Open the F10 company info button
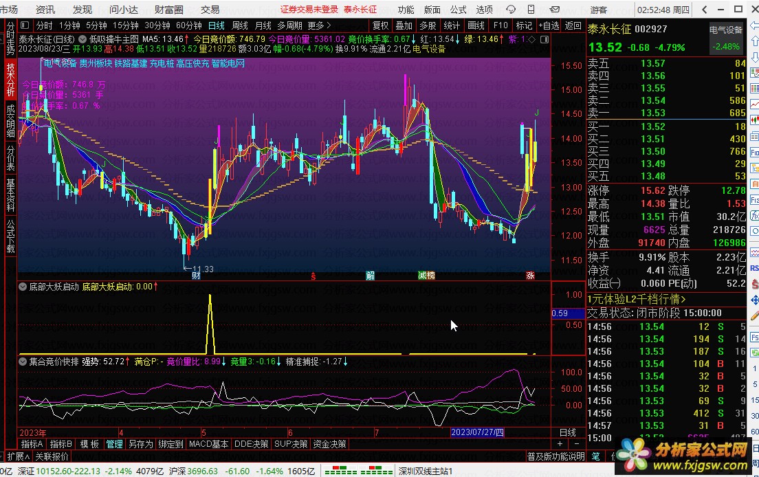Viewport: 759px width, 477px height. [500, 25]
